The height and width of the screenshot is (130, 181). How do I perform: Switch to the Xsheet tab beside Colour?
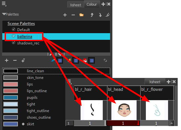(76, 5)
